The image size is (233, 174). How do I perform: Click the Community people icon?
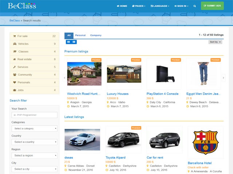[15, 75]
